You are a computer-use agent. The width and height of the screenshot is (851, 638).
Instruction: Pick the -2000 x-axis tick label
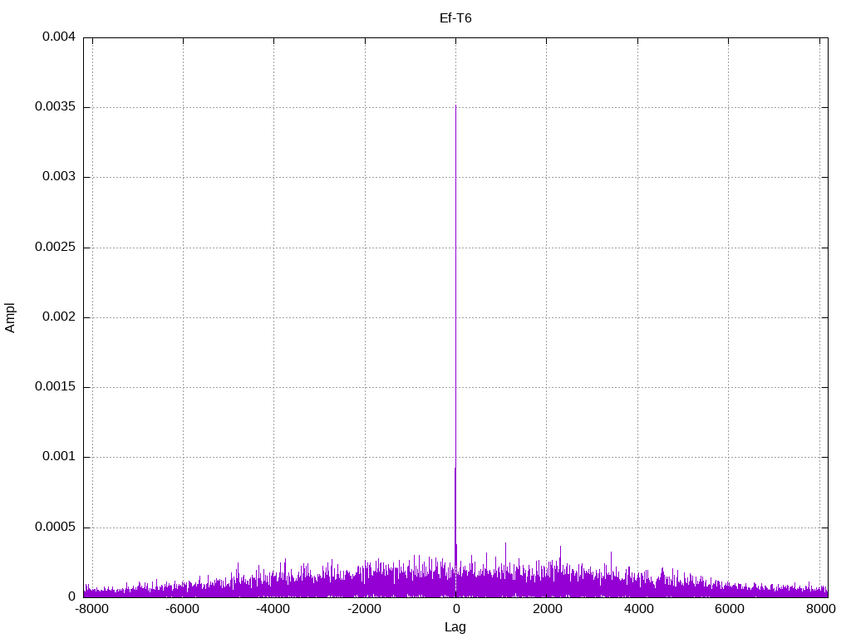point(364,609)
